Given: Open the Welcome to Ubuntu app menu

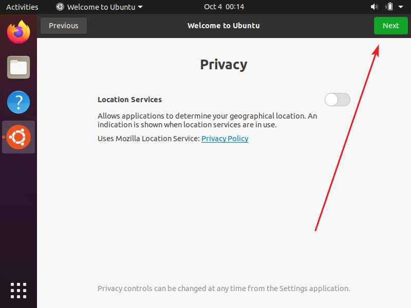Looking at the screenshot, I should point(100,7).
